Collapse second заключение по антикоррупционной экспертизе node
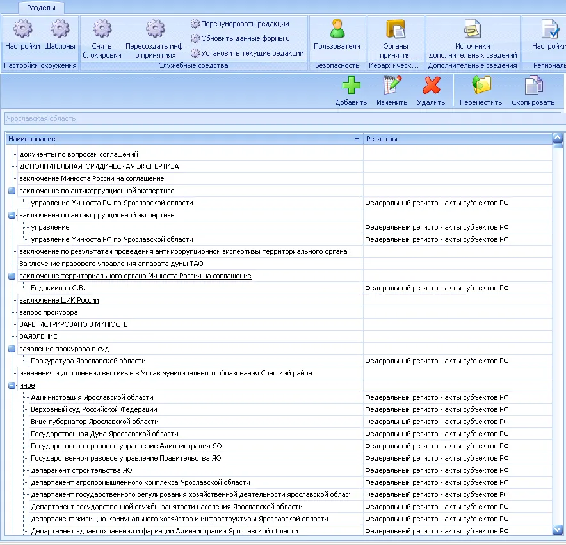Viewport: 566px width, 545px height. click(x=12, y=216)
